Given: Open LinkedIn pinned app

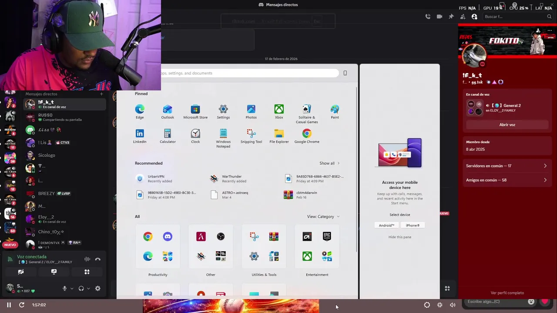Looking at the screenshot, I should pyautogui.click(x=140, y=136).
